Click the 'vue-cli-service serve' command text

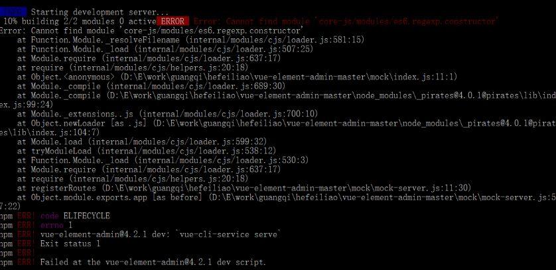(x=228, y=234)
